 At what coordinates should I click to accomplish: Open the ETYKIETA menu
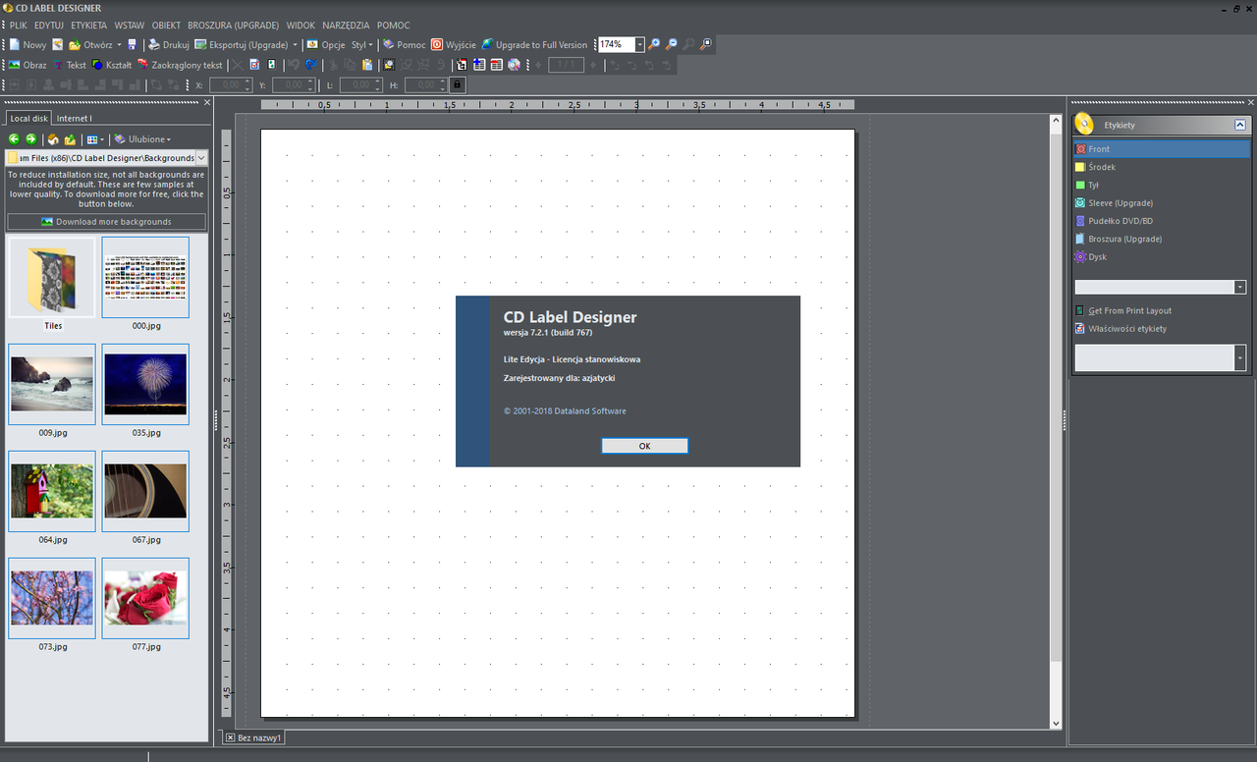coord(89,25)
